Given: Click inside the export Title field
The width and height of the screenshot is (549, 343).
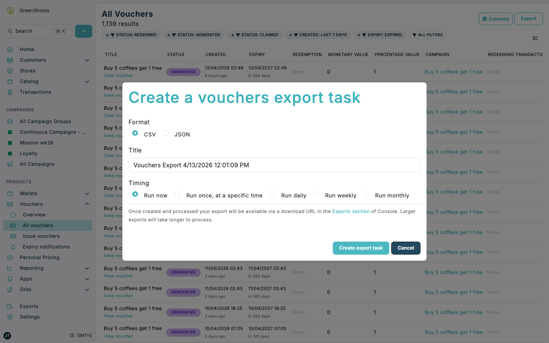Looking at the screenshot, I should click(274, 165).
